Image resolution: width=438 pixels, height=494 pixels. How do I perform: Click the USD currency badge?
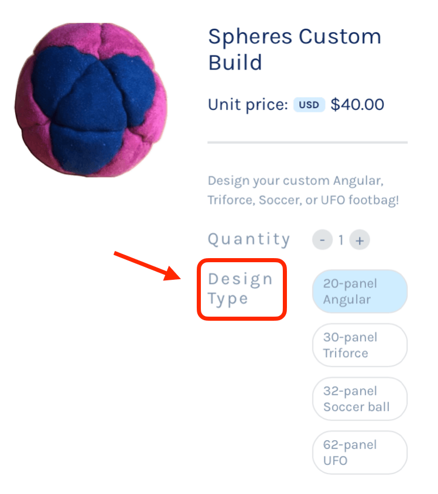pyautogui.click(x=309, y=105)
